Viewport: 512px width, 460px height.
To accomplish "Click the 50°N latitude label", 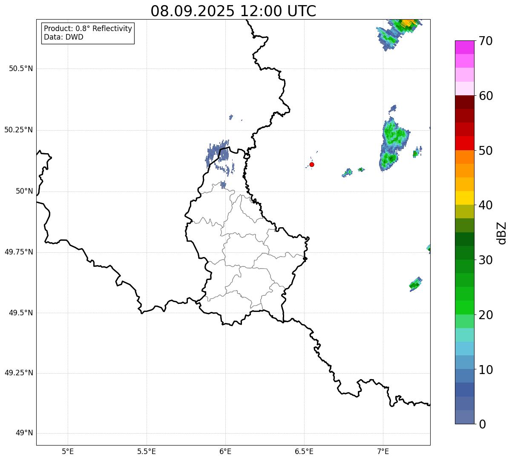I will pos(25,191).
